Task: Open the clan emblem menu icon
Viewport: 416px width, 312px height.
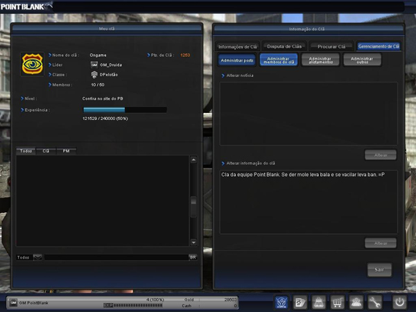Action: [281, 302]
